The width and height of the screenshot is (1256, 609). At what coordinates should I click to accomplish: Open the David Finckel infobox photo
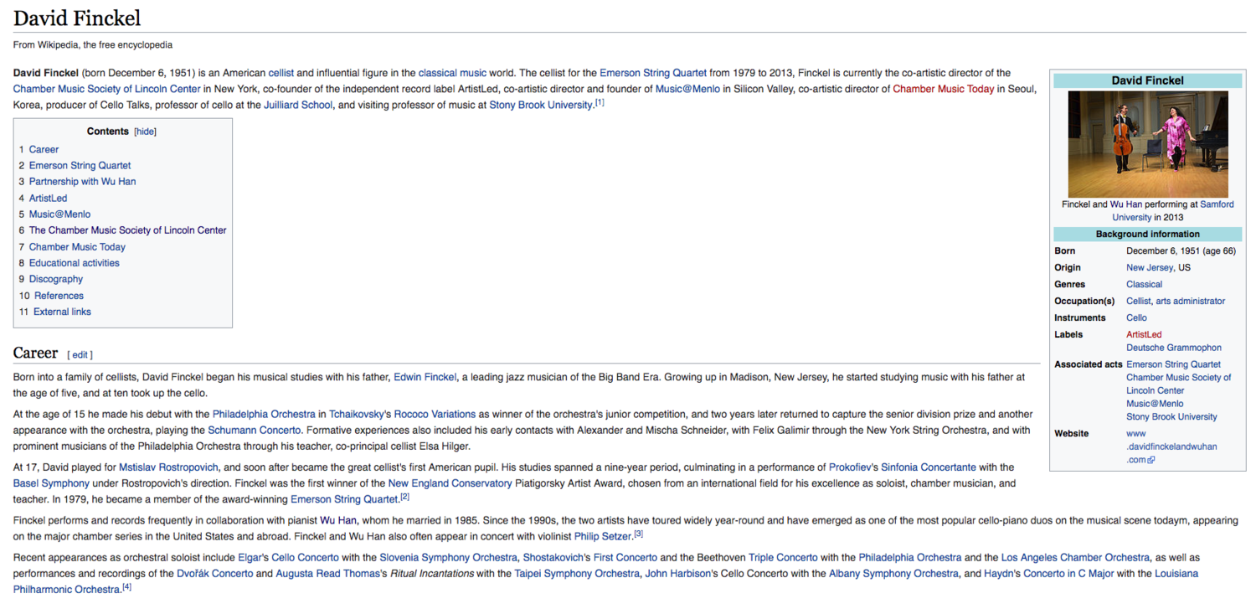click(x=1147, y=144)
